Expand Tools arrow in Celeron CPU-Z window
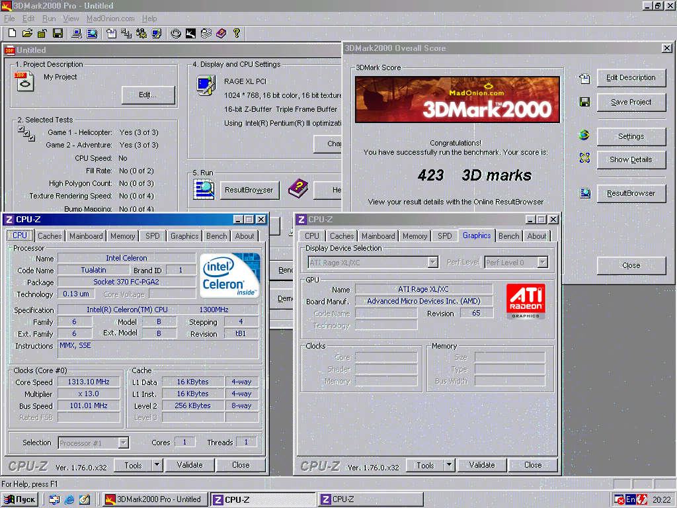 pyautogui.click(x=157, y=465)
